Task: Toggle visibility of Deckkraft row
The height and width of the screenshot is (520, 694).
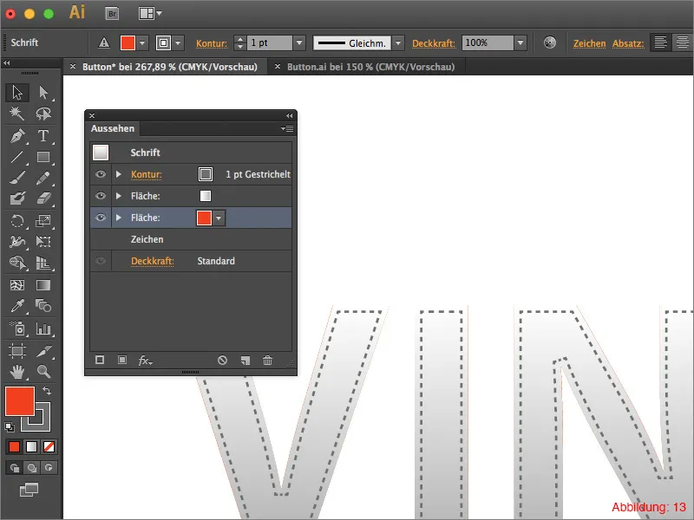Action: pyautogui.click(x=101, y=261)
